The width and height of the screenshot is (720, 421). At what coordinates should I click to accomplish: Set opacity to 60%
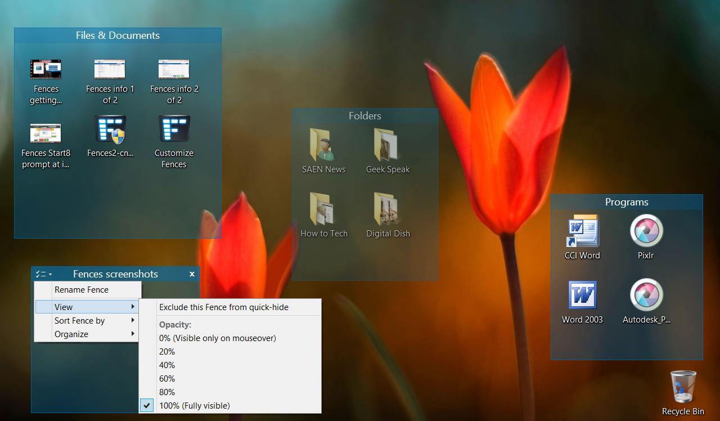[166, 378]
